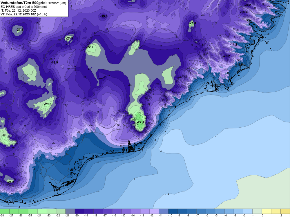The image size is (290, 217).
Task: Select the light blue legend swatch starting at -2
Action: tap(248, 211)
